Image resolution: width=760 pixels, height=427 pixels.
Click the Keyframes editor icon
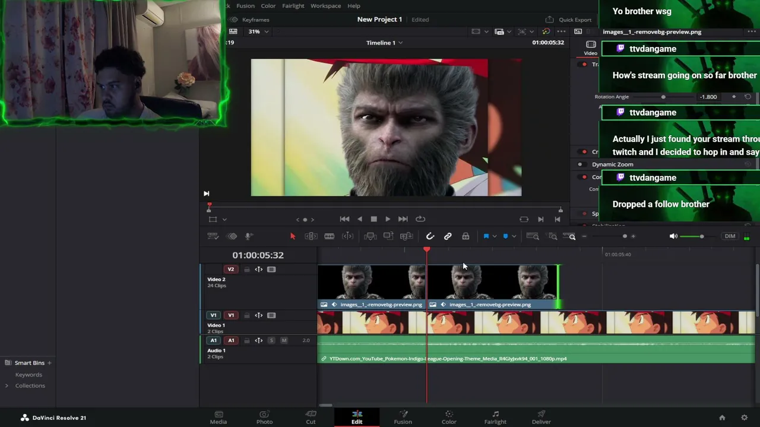click(x=233, y=20)
